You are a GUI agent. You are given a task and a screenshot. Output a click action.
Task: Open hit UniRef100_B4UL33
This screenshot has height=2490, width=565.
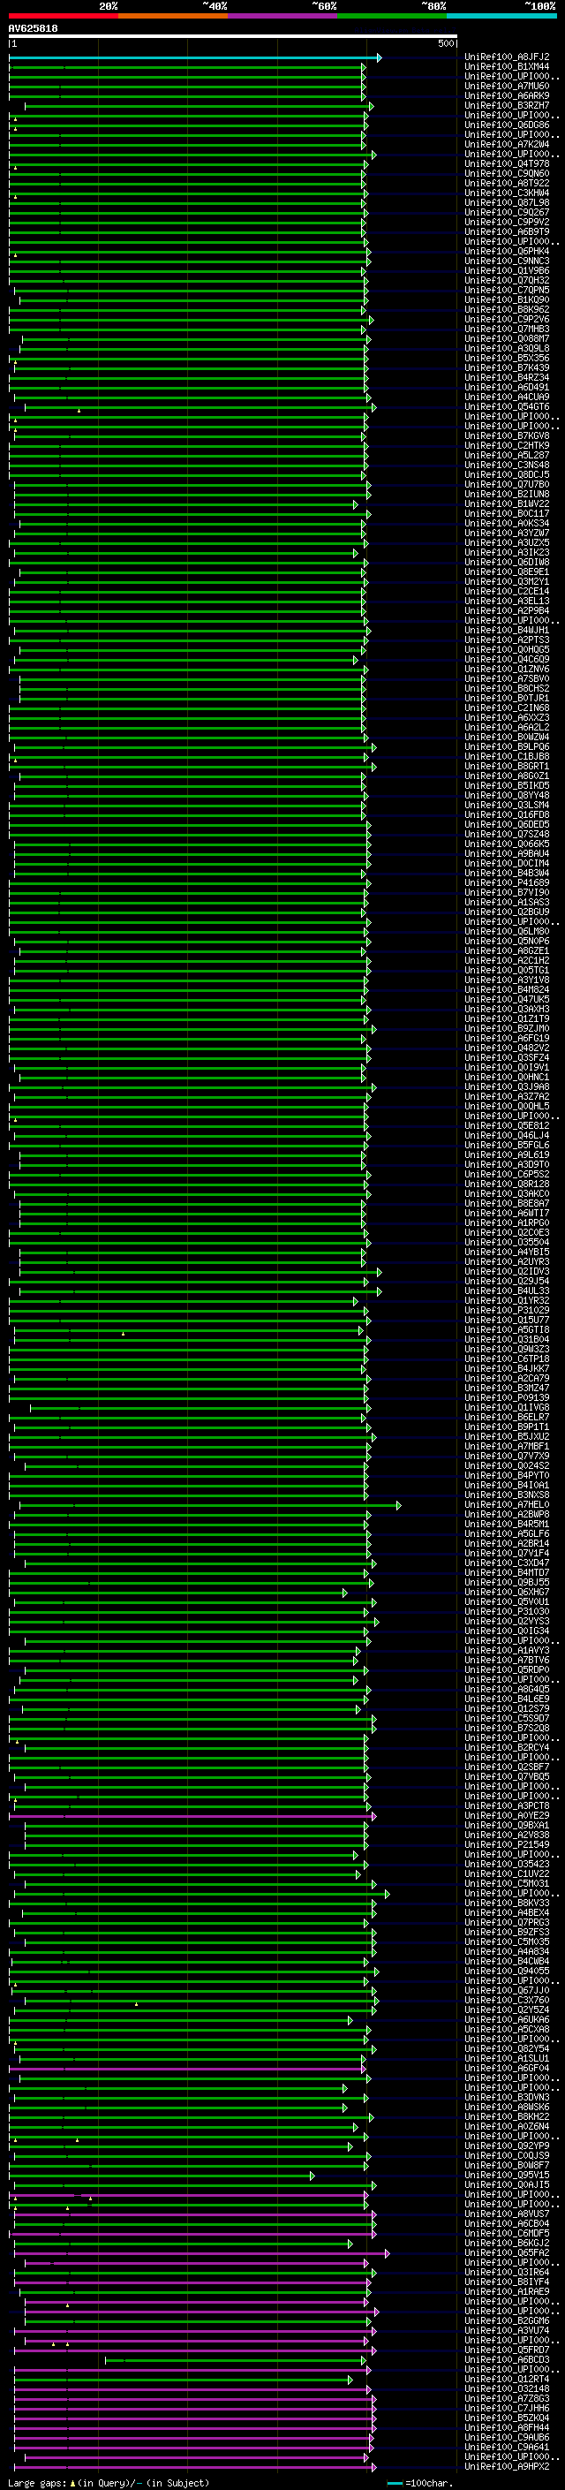coord(507,1290)
